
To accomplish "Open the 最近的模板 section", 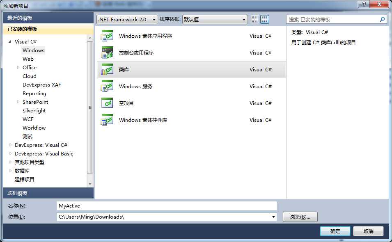I will click(48, 18).
